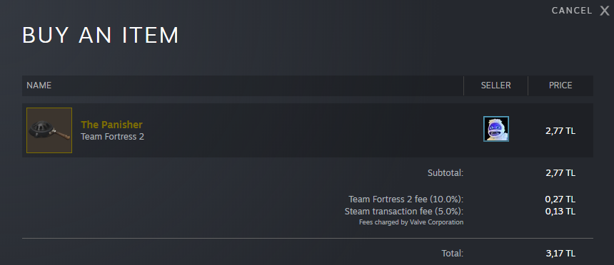
Task: Click the CANCEL text button
Action: (x=572, y=11)
